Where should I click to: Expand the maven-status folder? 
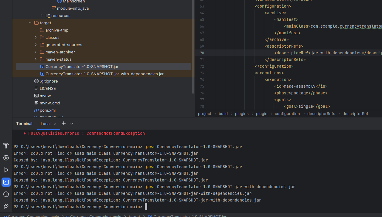36,59
